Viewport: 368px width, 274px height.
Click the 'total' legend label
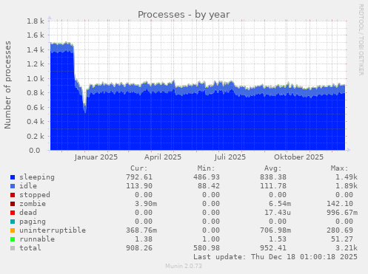[30, 248]
